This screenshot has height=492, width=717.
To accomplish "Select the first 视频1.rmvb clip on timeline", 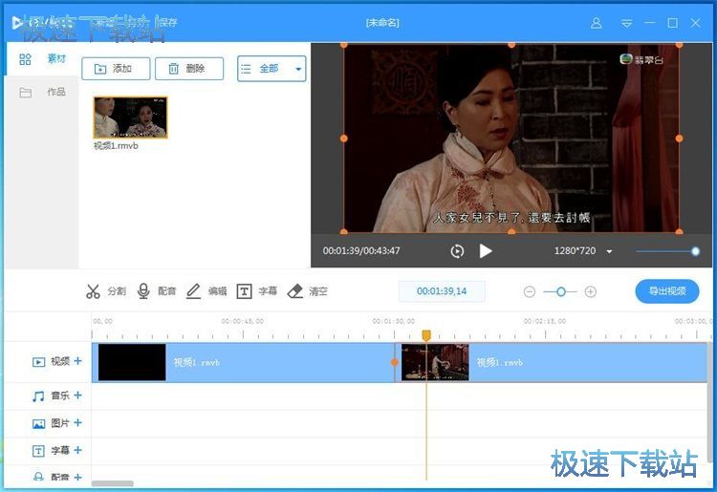I will click(243, 362).
